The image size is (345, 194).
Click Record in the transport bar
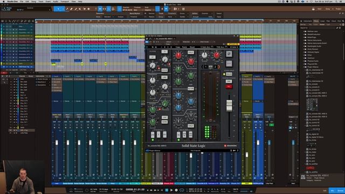(x=176, y=190)
